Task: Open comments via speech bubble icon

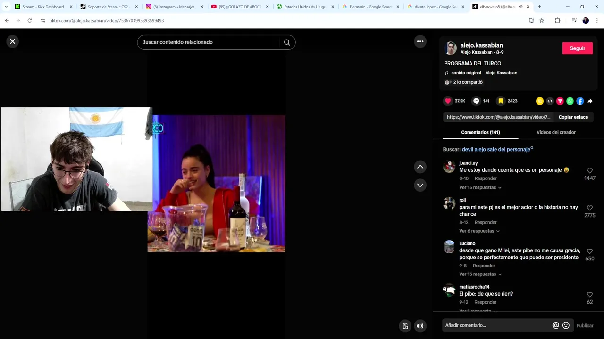Action: tap(476, 101)
